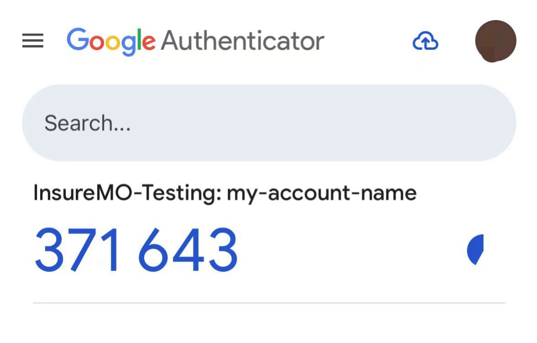Focus the Search... input field
Screen dimensions: 537x343
pyautogui.click(x=269, y=123)
